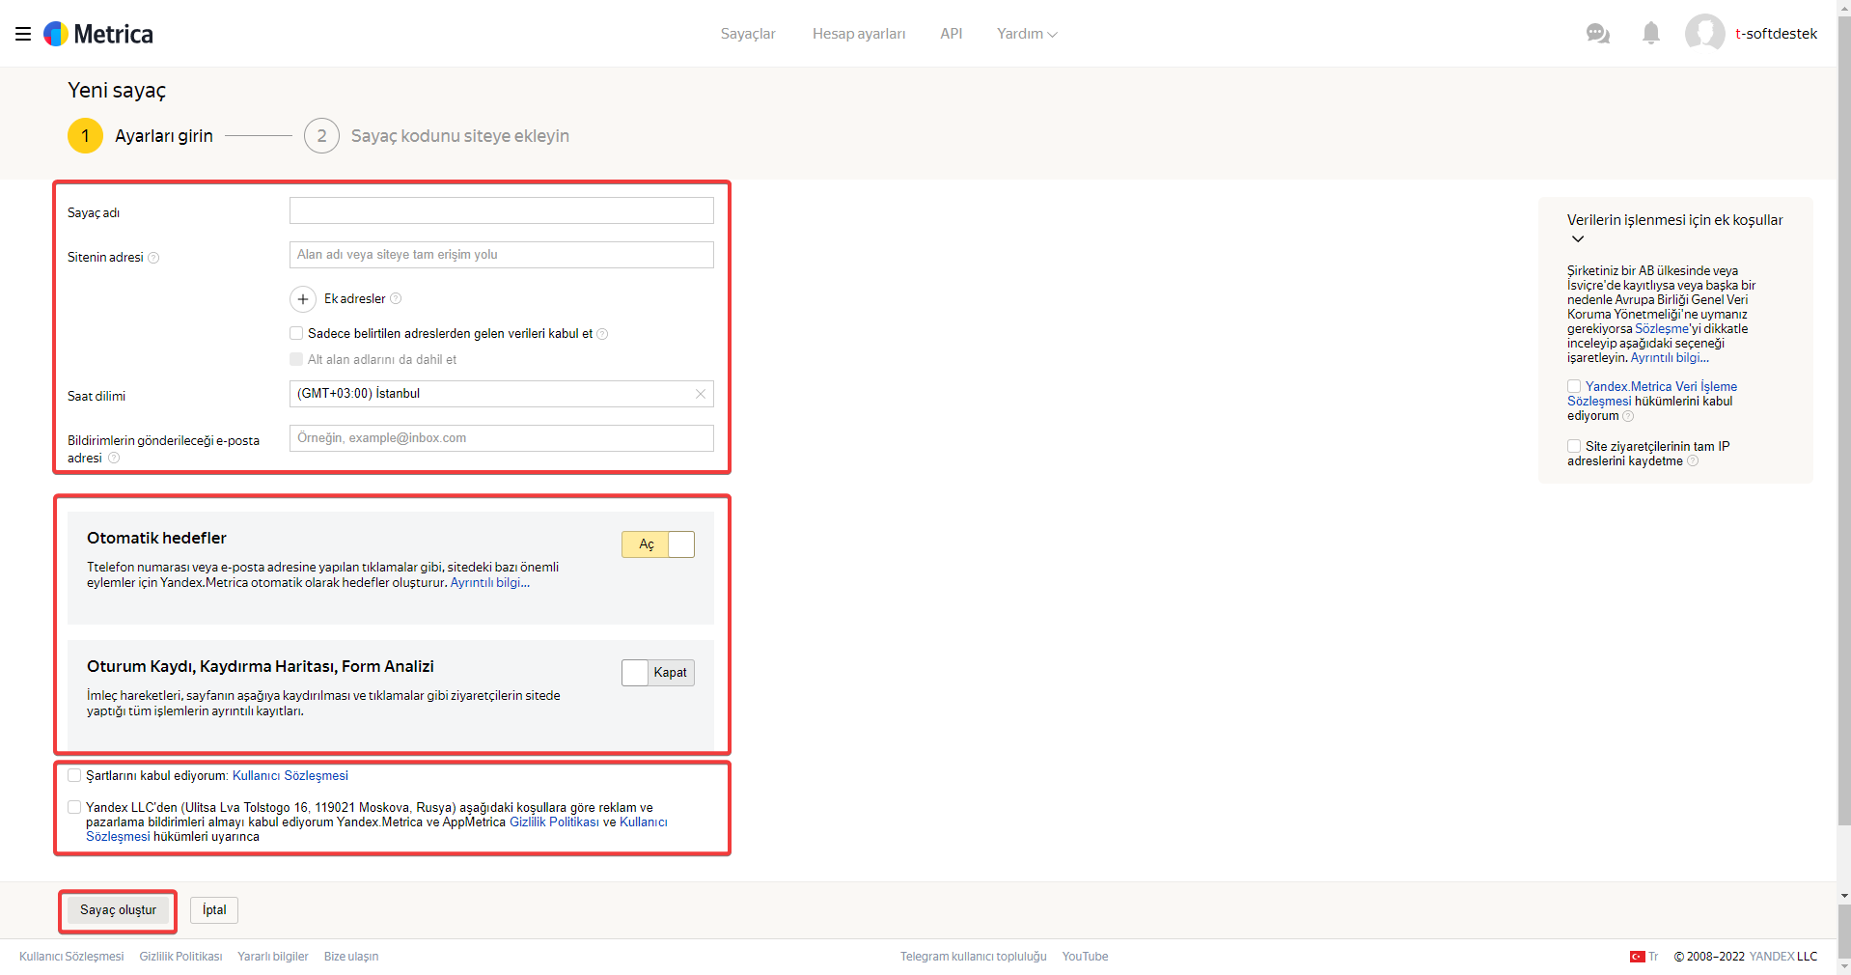Image resolution: width=1851 pixels, height=975 pixels.
Task: Collapse Verilerin işlenmesi için ek koşullar chevron
Action: coord(1578,238)
